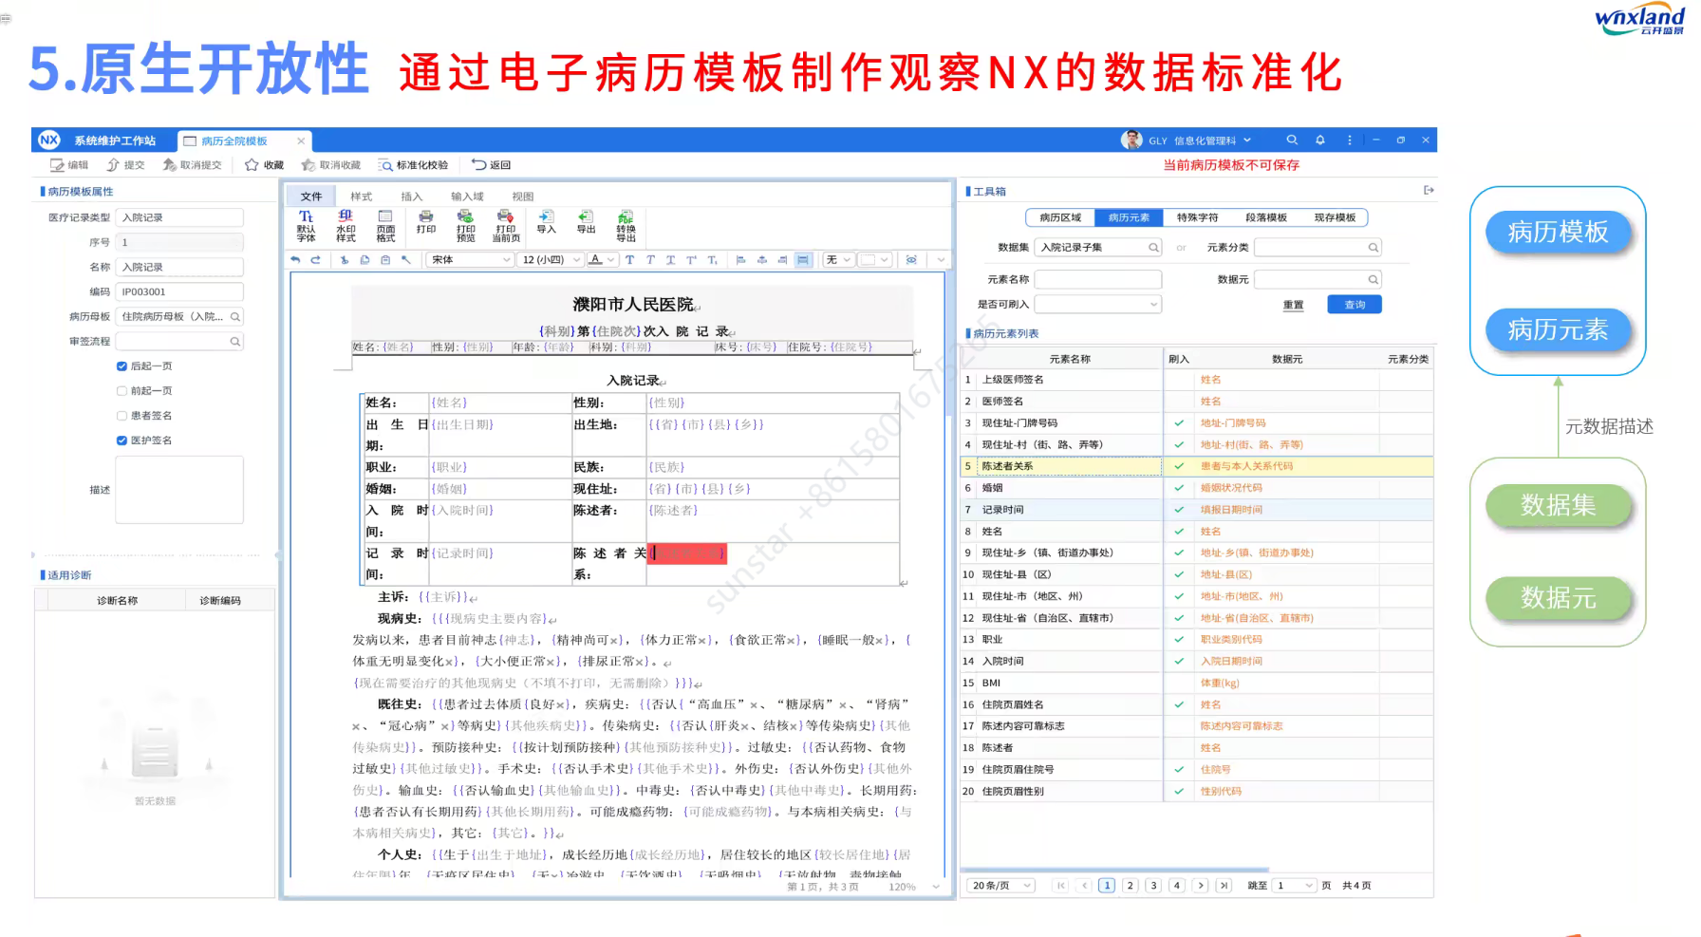Click the justify alignment icon
Image resolution: width=1701 pixels, height=937 pixels.
[803, 260]
